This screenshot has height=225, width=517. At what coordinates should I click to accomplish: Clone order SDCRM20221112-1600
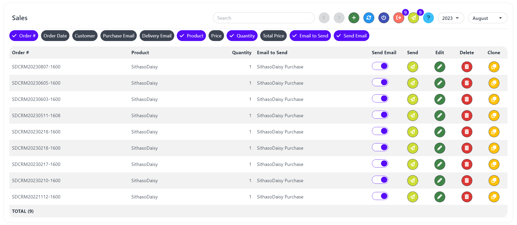(x=494, y=197)
